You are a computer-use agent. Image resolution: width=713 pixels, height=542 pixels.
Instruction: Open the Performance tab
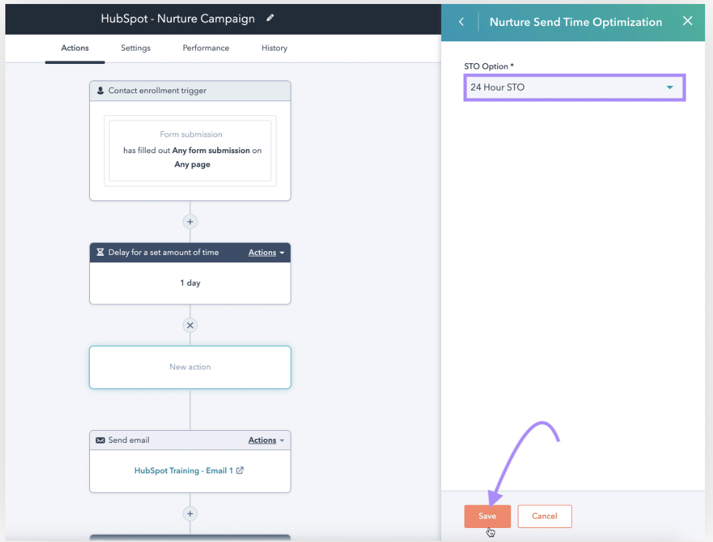[x=206, y=48]
